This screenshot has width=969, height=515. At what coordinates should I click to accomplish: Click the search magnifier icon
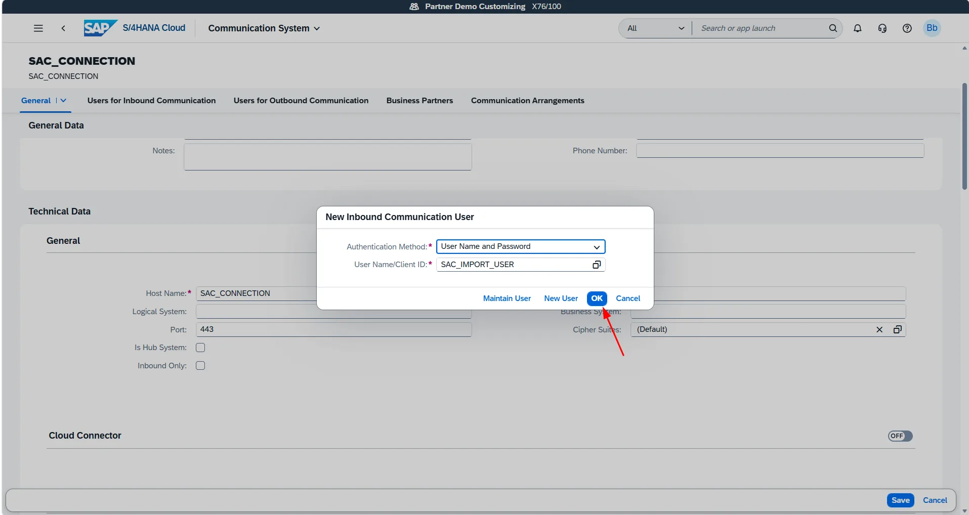tap(833, 28)
